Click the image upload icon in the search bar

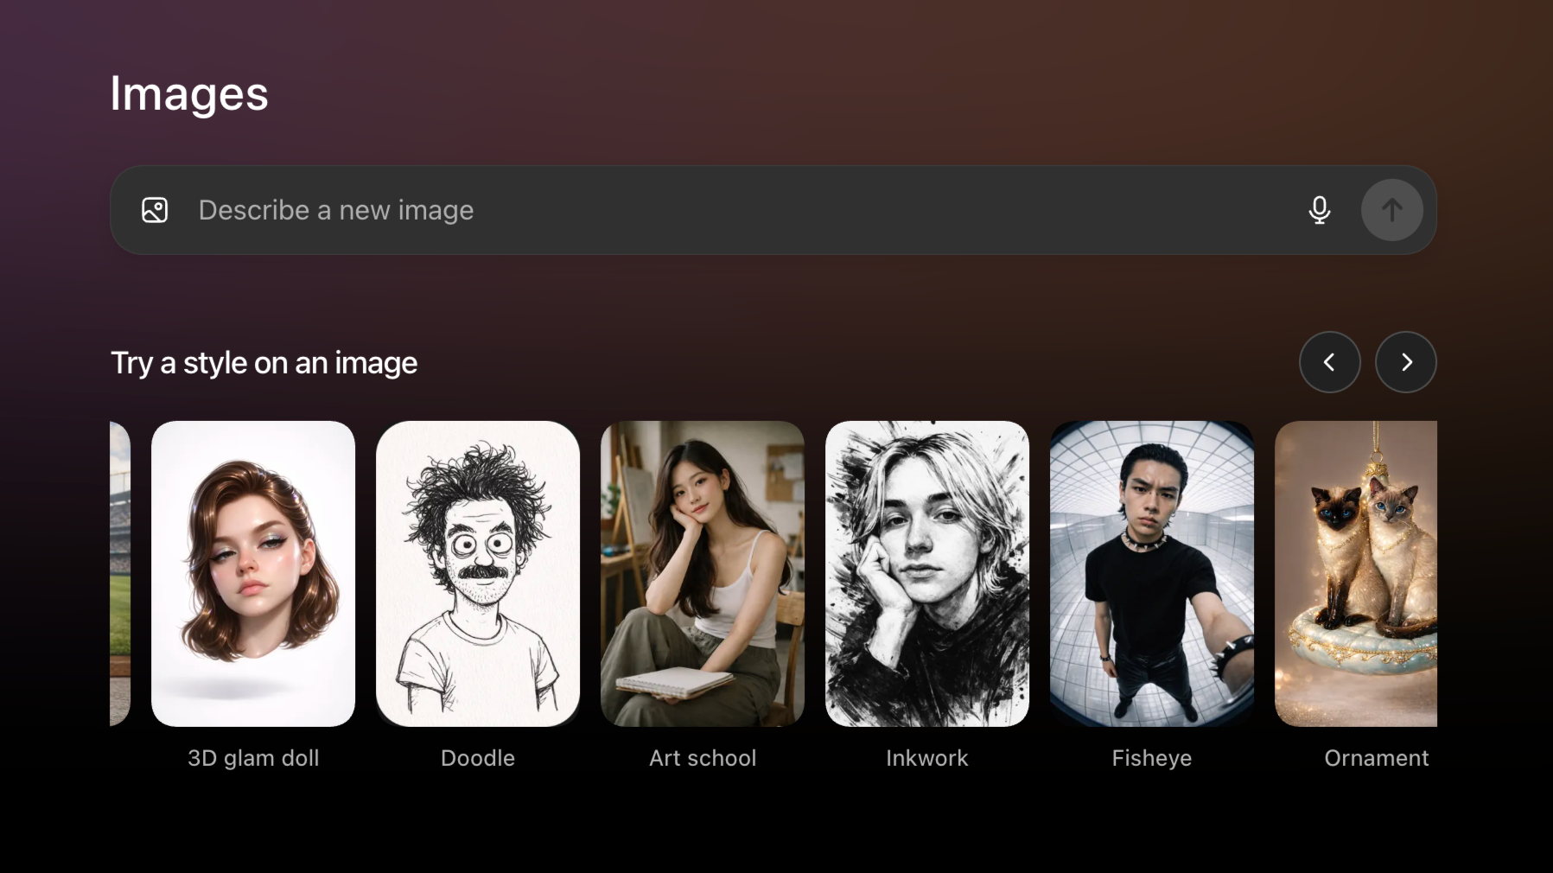pos(156,210)
